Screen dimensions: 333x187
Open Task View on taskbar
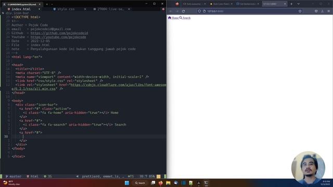(153, 183)
